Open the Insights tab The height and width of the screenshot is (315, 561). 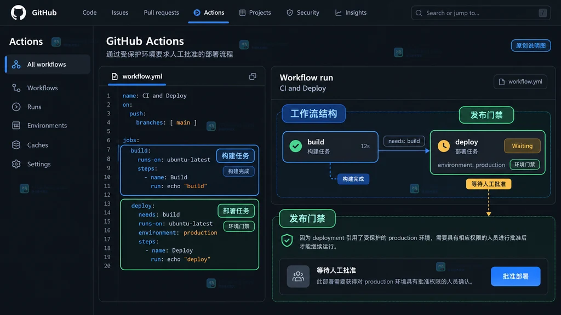pos(351,13)
